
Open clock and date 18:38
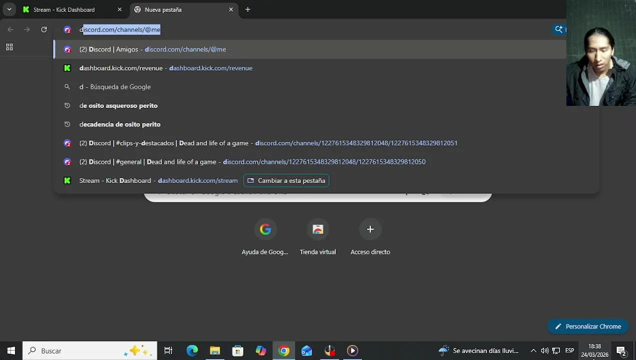(594, 350)
